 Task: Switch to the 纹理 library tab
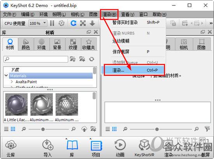click(73, 44)
